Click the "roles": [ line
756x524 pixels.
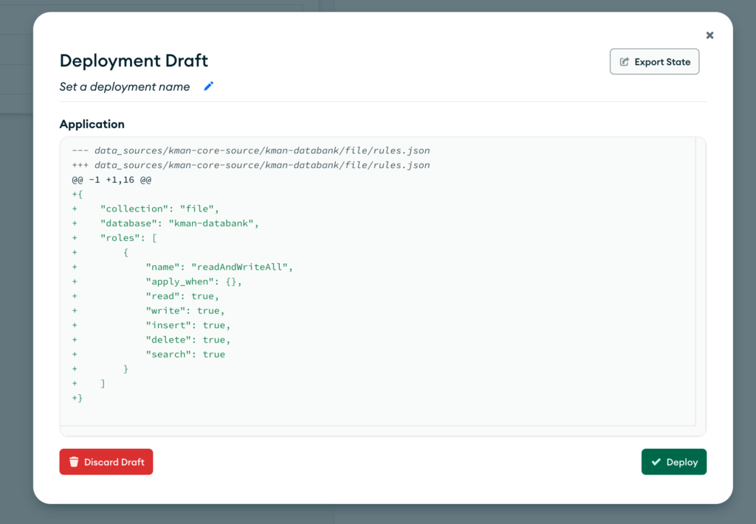click(x=128, y=238)
